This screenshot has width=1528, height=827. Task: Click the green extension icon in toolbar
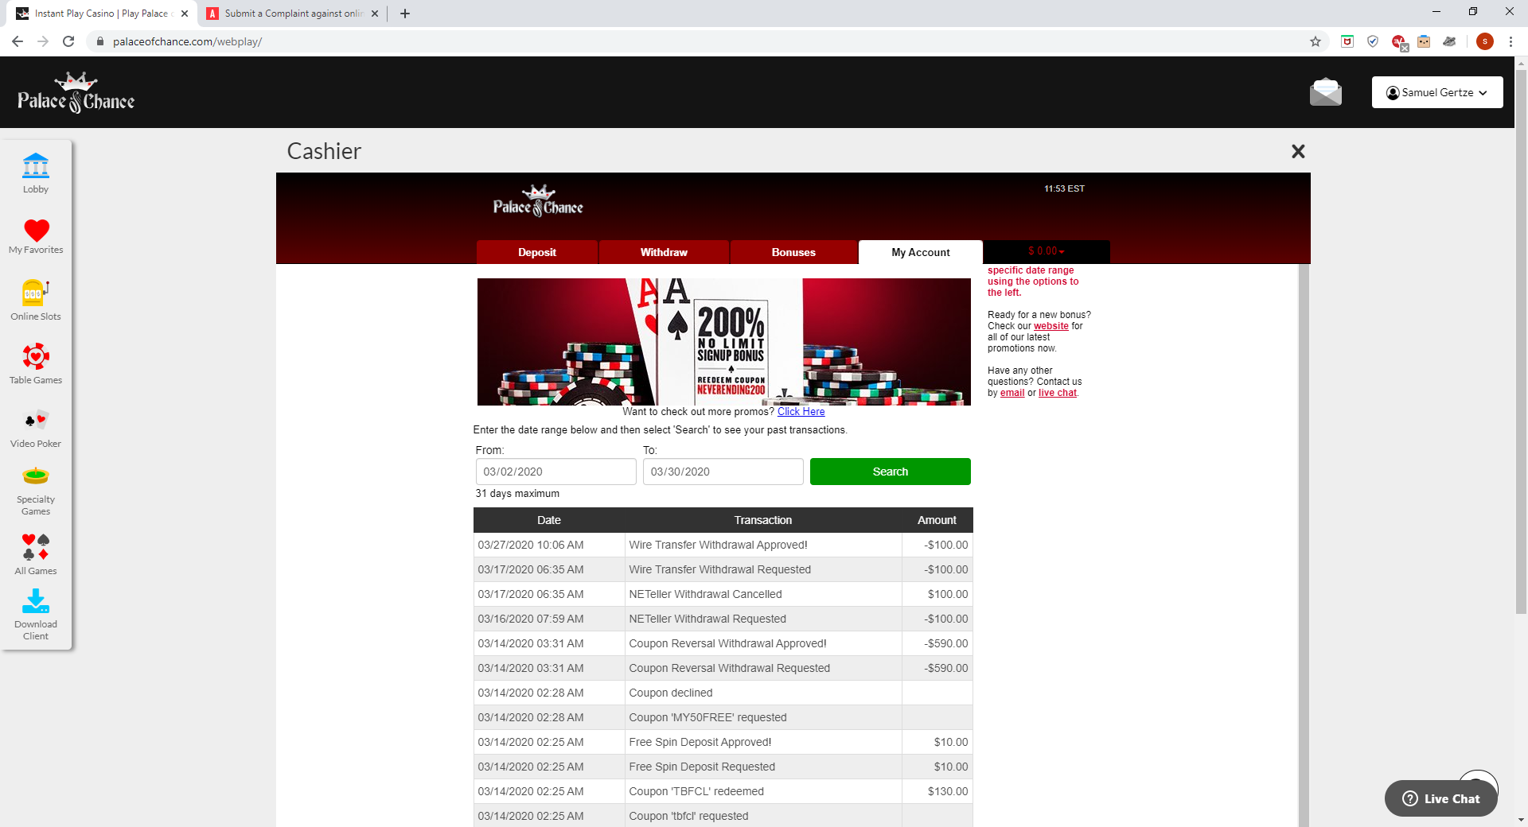click(1347, 41)
